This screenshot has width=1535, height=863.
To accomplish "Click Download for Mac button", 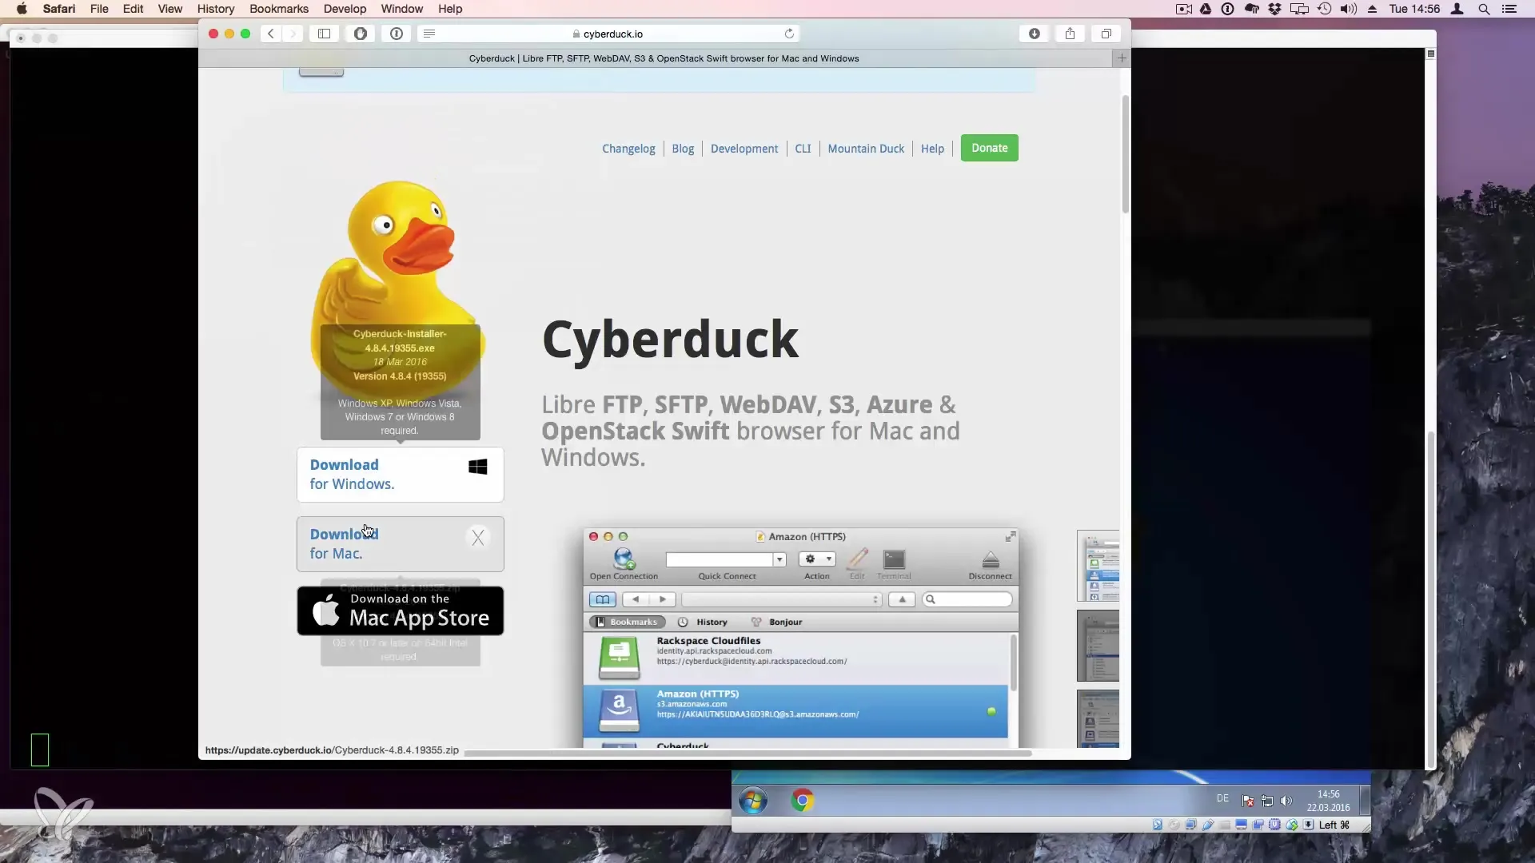I will 401,544.
